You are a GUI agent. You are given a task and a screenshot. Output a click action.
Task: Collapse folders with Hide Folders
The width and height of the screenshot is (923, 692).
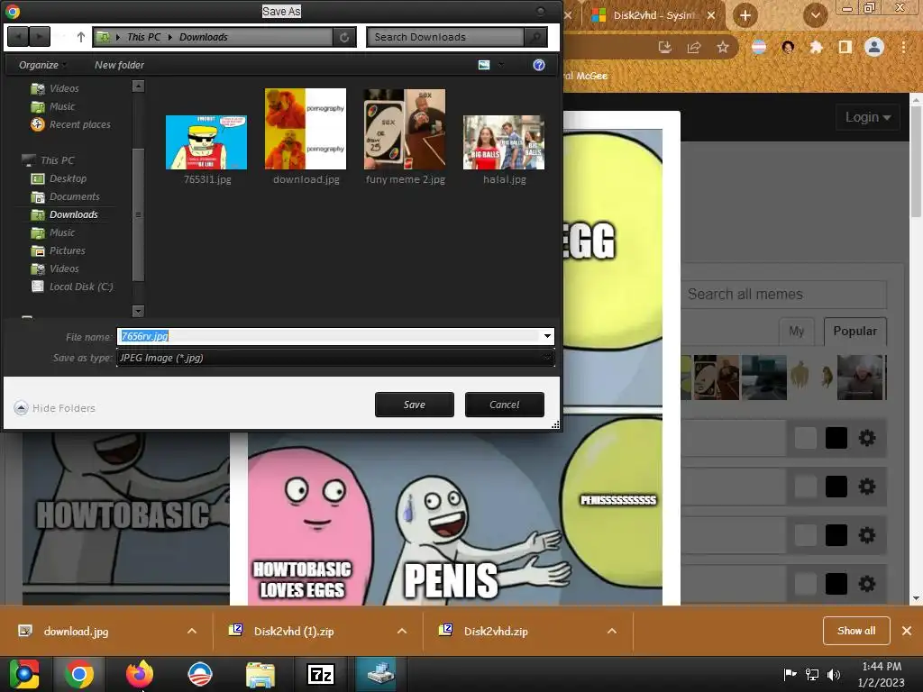coord(55,408)
